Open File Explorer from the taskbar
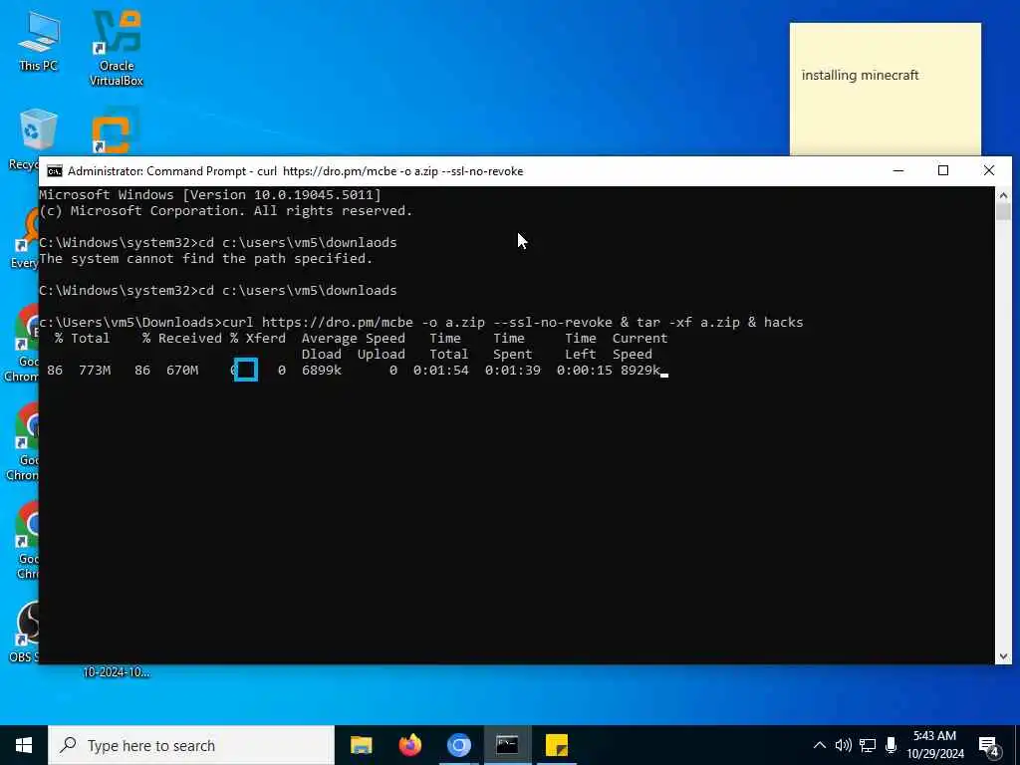Viewport: 1020px width, 765px height. click(361, 745)
